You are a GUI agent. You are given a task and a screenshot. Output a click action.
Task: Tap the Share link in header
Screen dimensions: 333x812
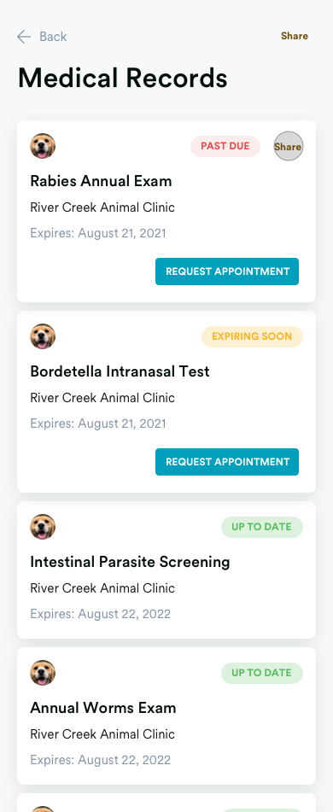pos(295,36)
